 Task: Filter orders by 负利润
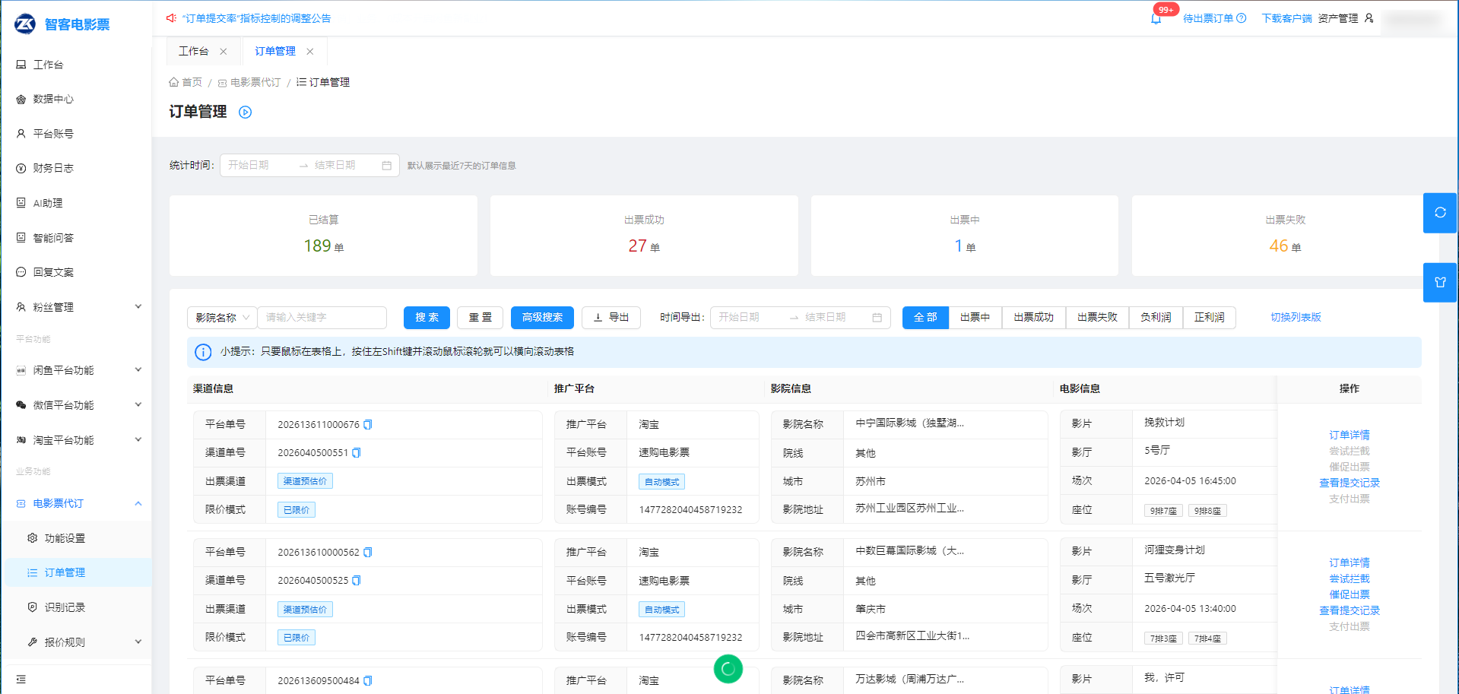[x=1156, y=318]
